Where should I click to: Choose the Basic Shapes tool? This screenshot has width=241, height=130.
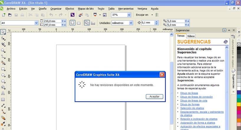tap(3, 87)
